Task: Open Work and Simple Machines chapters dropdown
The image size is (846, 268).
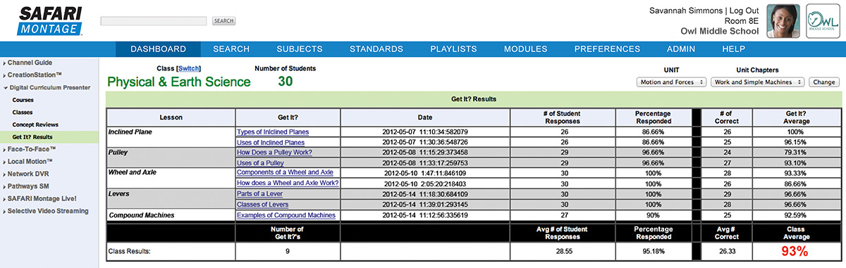Action: (x=758, y=82)
